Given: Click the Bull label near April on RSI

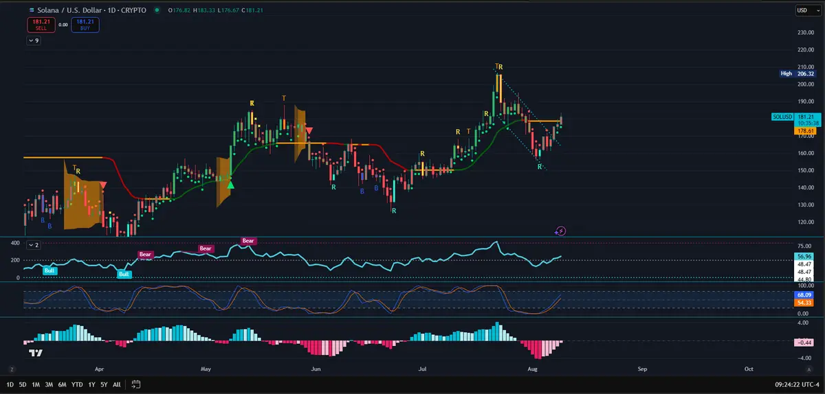Looking at the screenshot, I should [x=124, y=274].
